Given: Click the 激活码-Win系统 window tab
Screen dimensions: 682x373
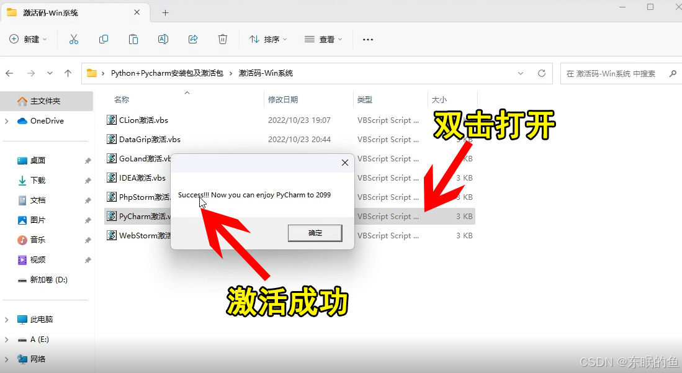Looking at the screenshot, I should point(76,13).
